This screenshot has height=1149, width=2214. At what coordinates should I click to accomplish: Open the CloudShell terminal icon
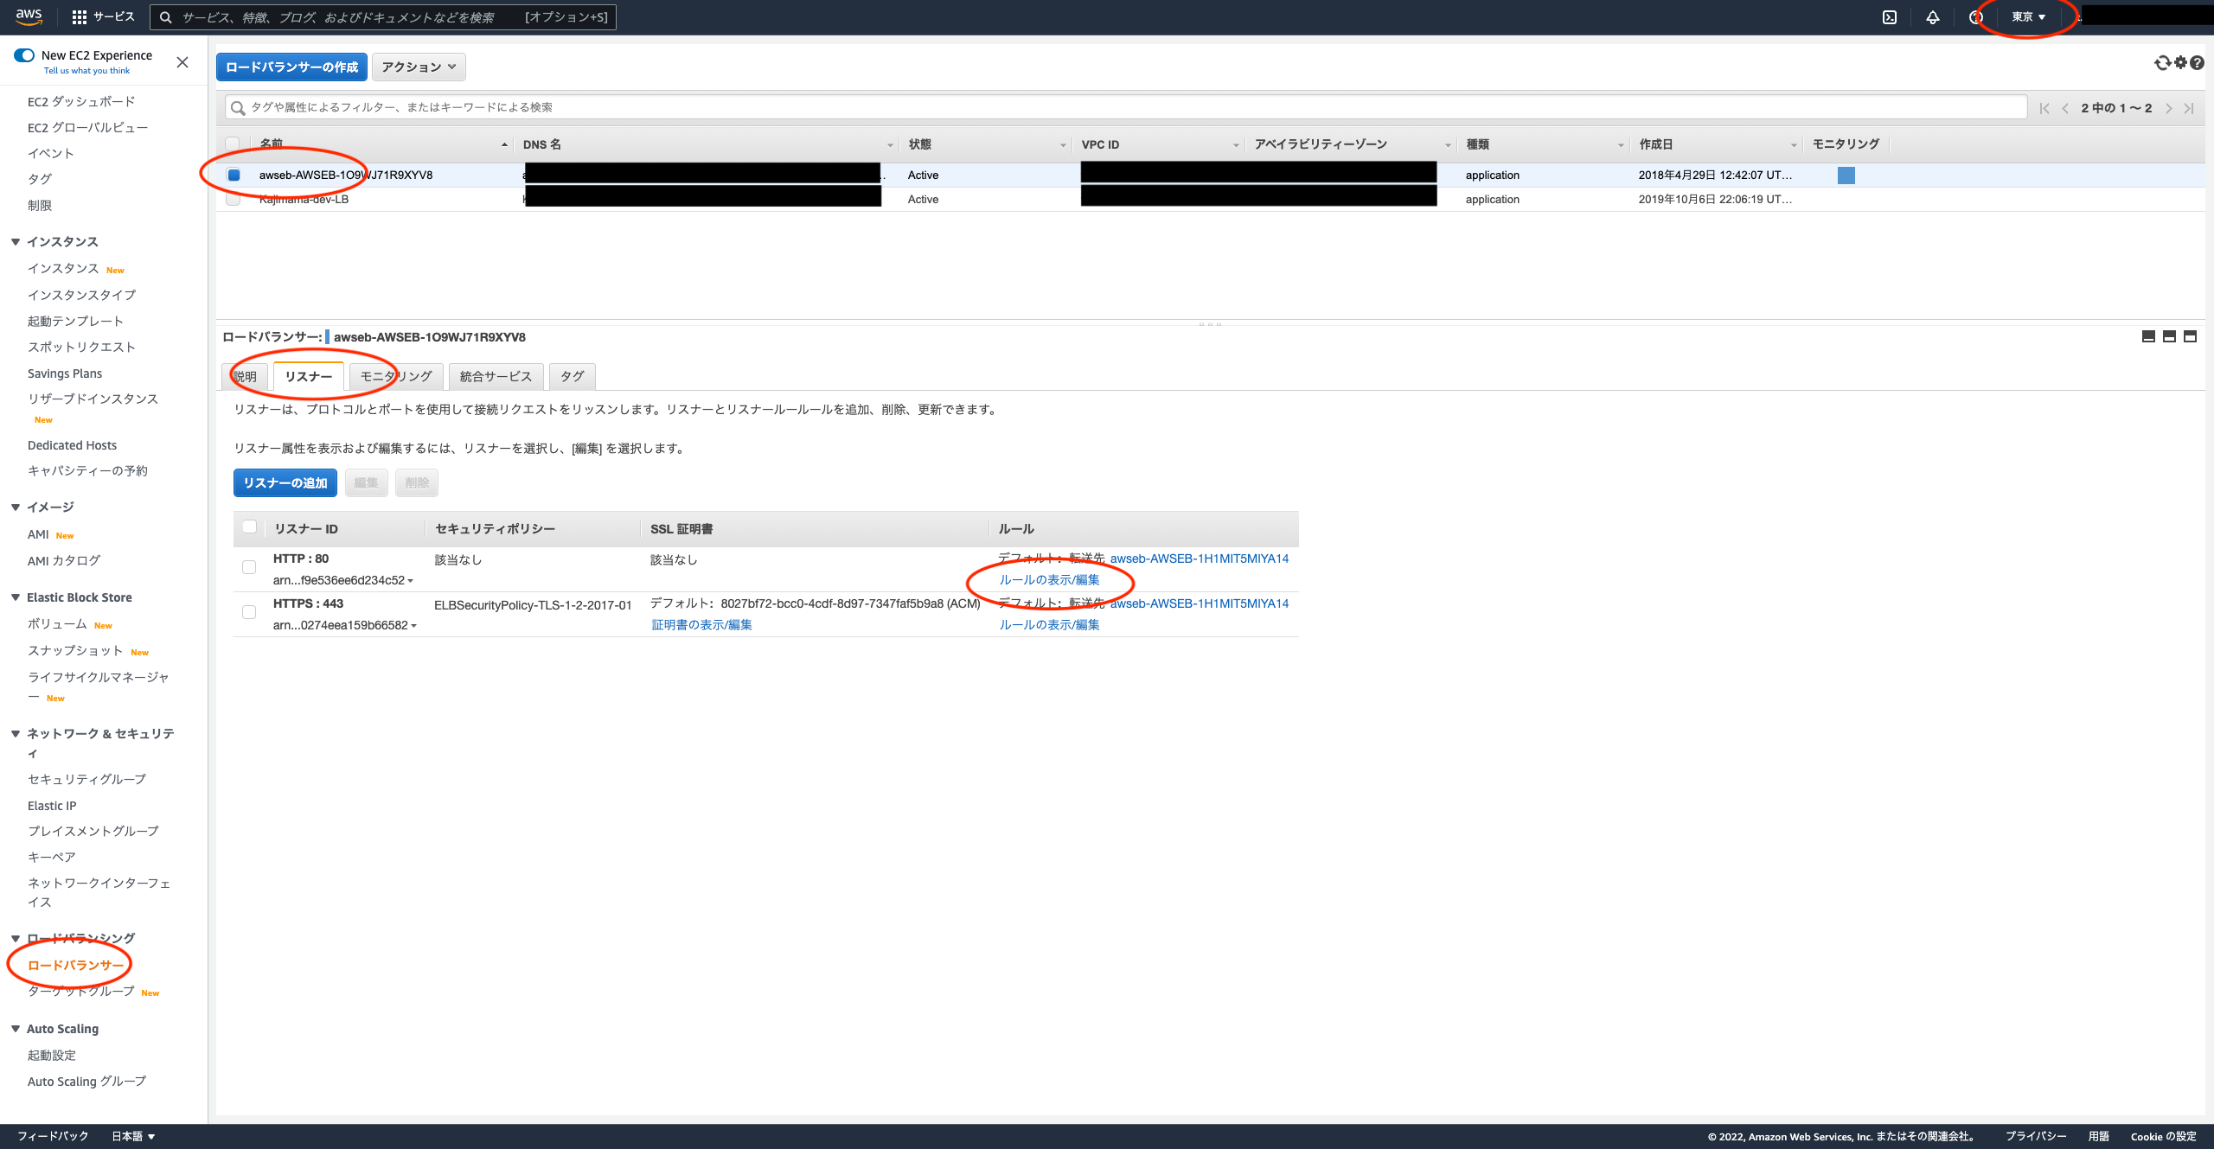(x=1890, y=17)
